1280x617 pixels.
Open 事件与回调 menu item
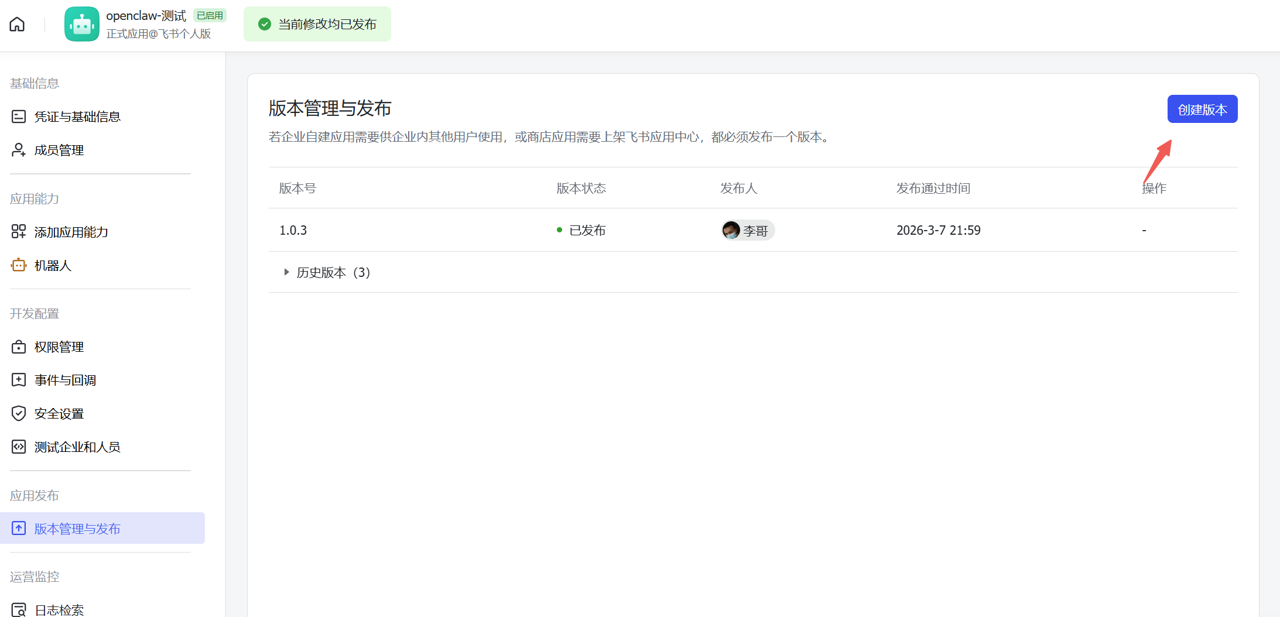coord(65,381)
